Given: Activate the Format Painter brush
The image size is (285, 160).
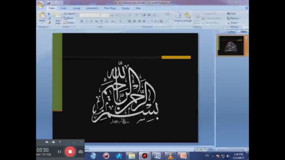Looking at the screenshot, I should point(49,23).
